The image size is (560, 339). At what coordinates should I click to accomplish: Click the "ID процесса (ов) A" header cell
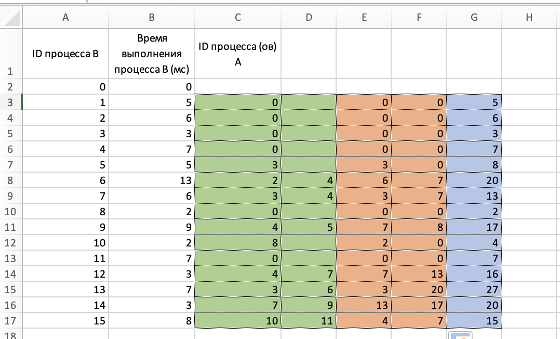click(x=237, y=54)
